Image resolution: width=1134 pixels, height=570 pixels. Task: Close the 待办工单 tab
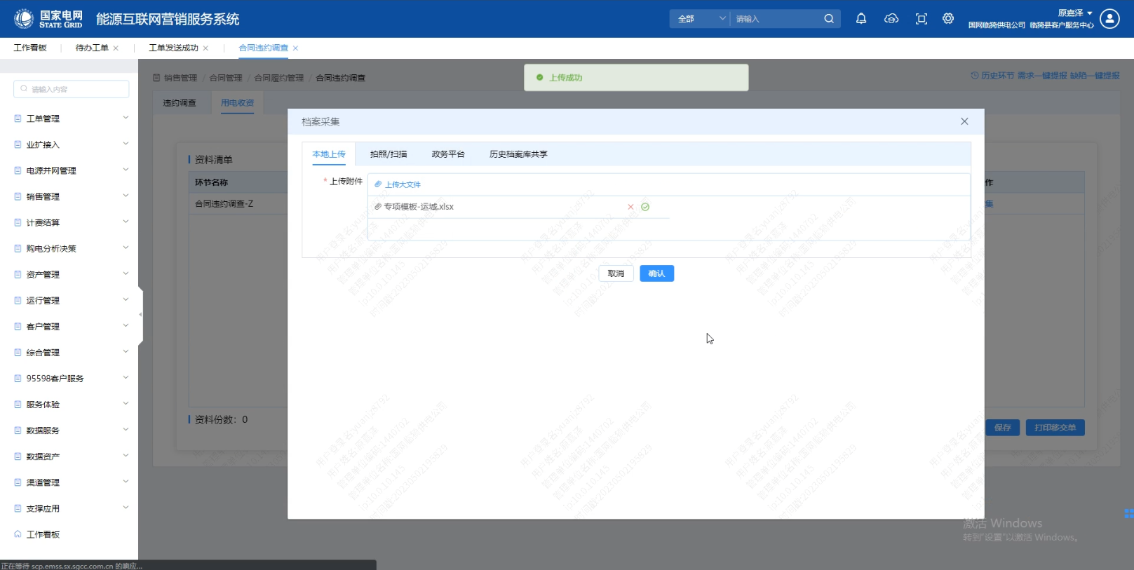(x=116, y=48)
